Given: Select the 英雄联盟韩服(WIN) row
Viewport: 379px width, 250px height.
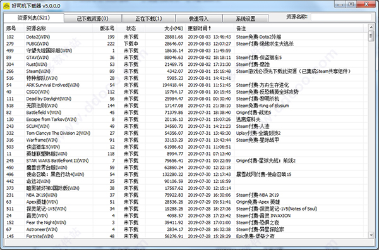Looking at the screenshot, I should pyautogui.click(x=186, y=154).
